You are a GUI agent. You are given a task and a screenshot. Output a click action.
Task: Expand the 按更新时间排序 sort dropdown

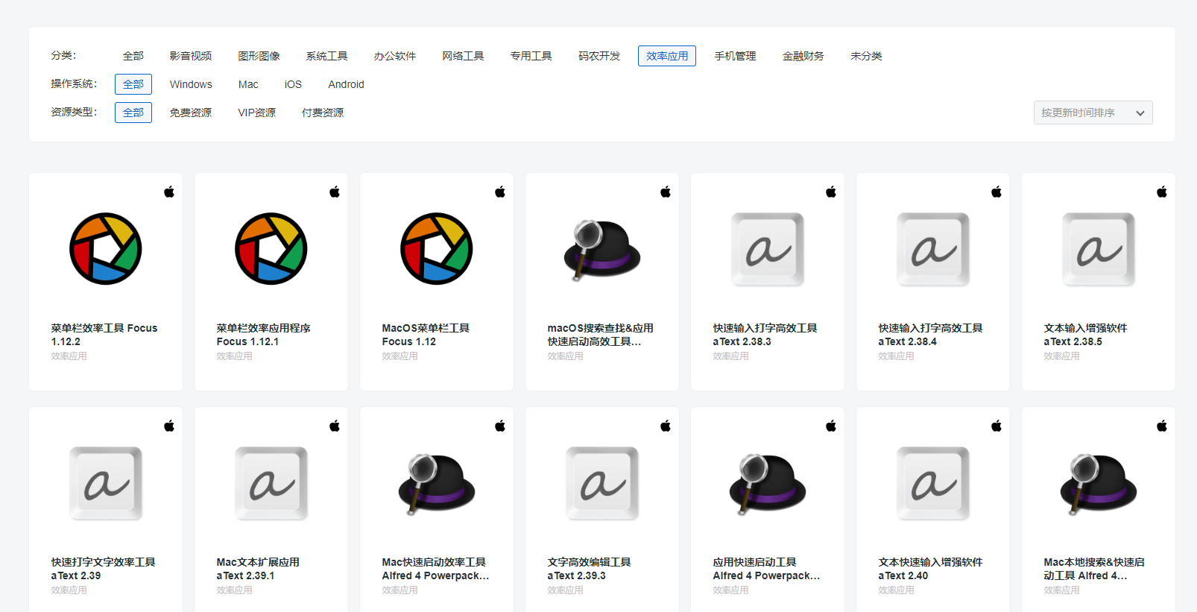pyautogui.click(x=1093, y=113)
